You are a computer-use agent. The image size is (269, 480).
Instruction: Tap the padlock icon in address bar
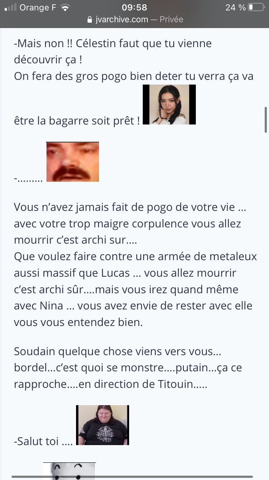tap(90, 19)
